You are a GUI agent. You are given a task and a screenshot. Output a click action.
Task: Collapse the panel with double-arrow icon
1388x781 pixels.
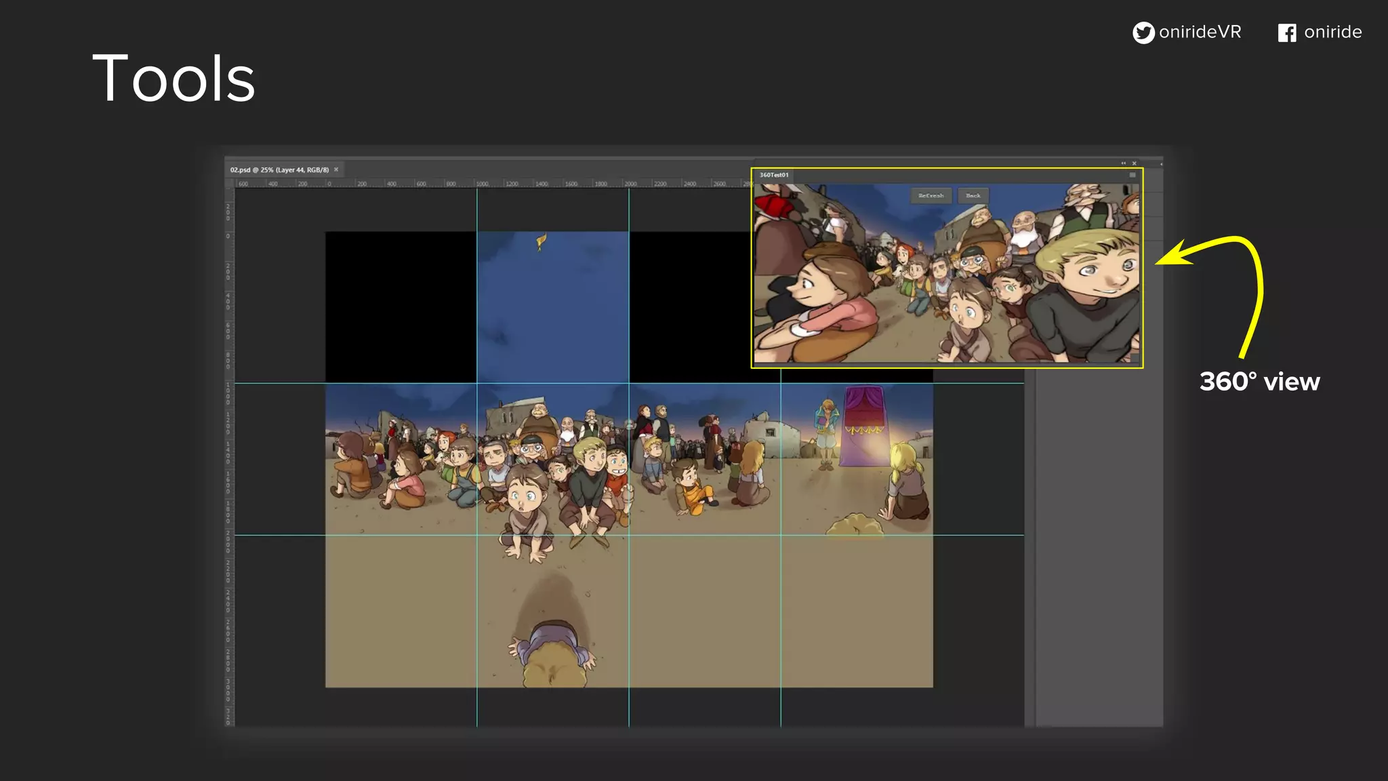(x=1123, y=163)
